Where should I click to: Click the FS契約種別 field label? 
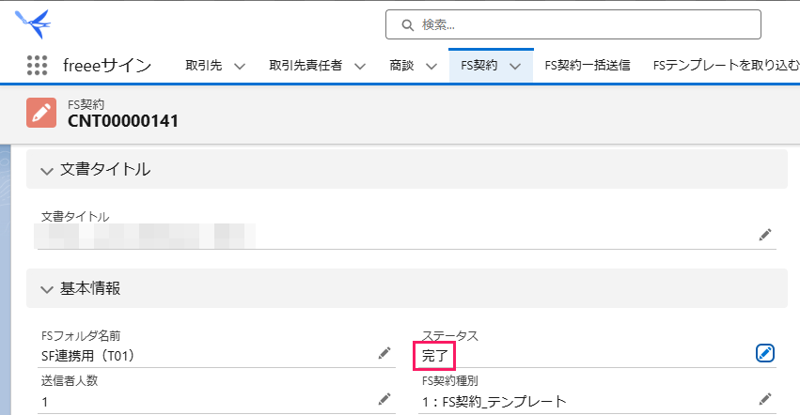[449, 380]
